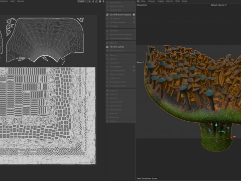The width and height of the screenshot is (241, 181).
Task: Open the Selection menu
Action: (x=4, y=1)
